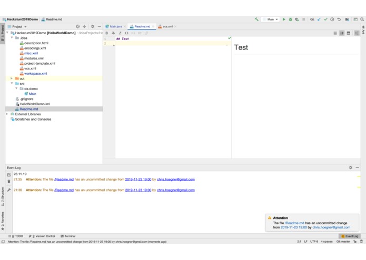Select workspace.xml in the project tree
The height and width of the screenshot is (260, 366).
point(35,74)
